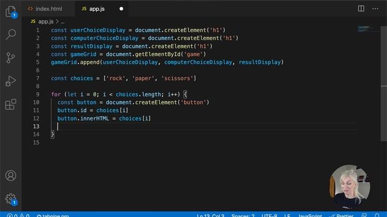Screen dimensions: 387x217
Task: Open errors and warnings in status bar
Action: point(18,215)
